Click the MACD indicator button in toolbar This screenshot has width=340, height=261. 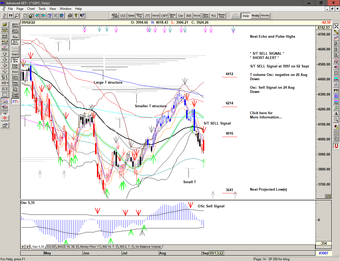tap(156, 16)
